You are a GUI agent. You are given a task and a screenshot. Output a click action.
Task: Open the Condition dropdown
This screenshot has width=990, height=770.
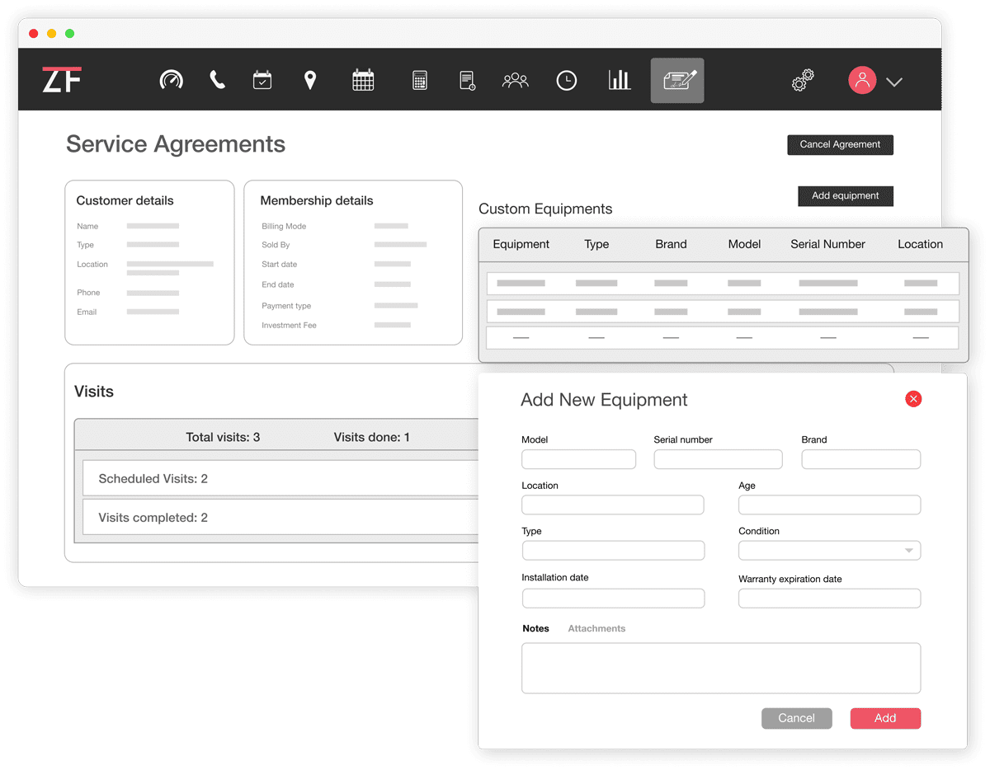829,551
